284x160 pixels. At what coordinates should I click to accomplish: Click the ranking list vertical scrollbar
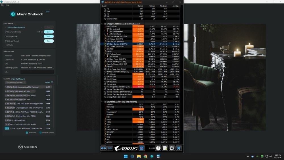(53, 107)
